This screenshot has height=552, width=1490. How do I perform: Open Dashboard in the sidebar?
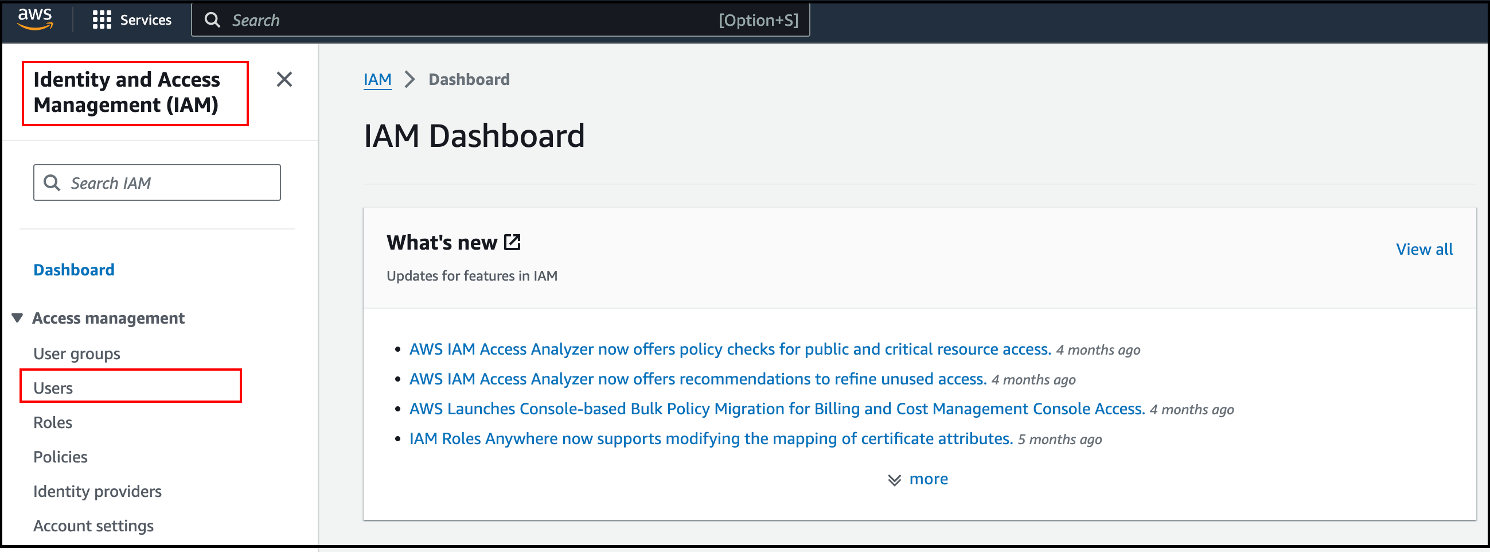click(x=74, y=270)
